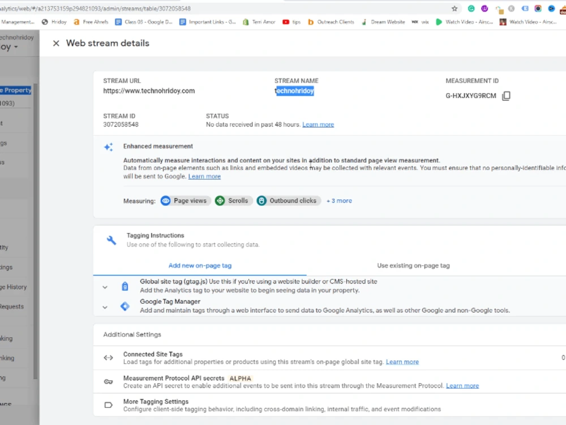Show the +3 more measuring events
Screen dimensions: 566x425
339,201
